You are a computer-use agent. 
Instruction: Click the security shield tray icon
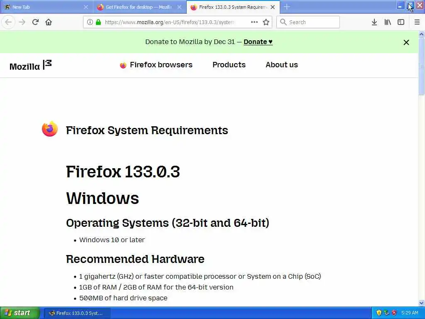coord(379,313)
